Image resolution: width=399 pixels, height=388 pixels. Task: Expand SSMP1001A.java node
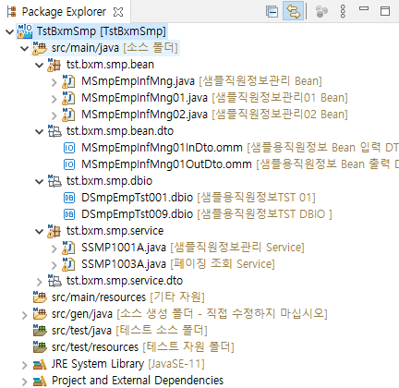[54, 249]
